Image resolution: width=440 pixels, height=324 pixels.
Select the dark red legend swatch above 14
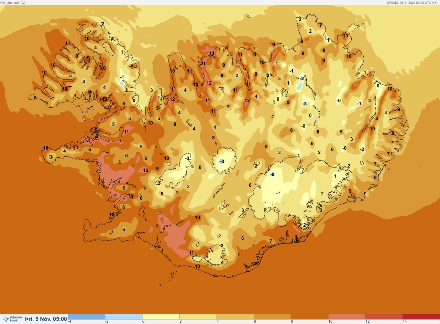tap(421, 316)
